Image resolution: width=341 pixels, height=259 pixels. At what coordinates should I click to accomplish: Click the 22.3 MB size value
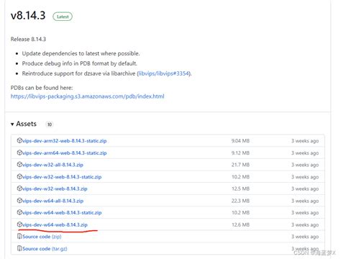coord(240,201)
